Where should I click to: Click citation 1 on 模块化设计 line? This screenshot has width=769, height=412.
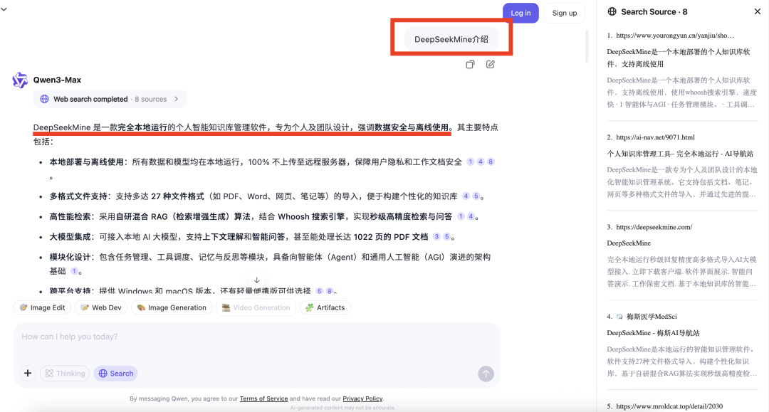[74, 271]
